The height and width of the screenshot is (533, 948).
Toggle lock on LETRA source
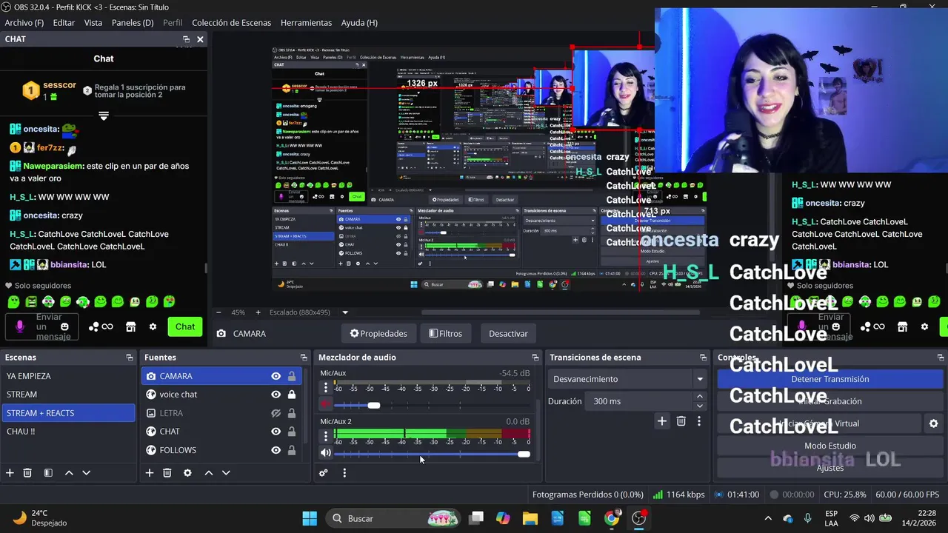click(x=292, y=413)
